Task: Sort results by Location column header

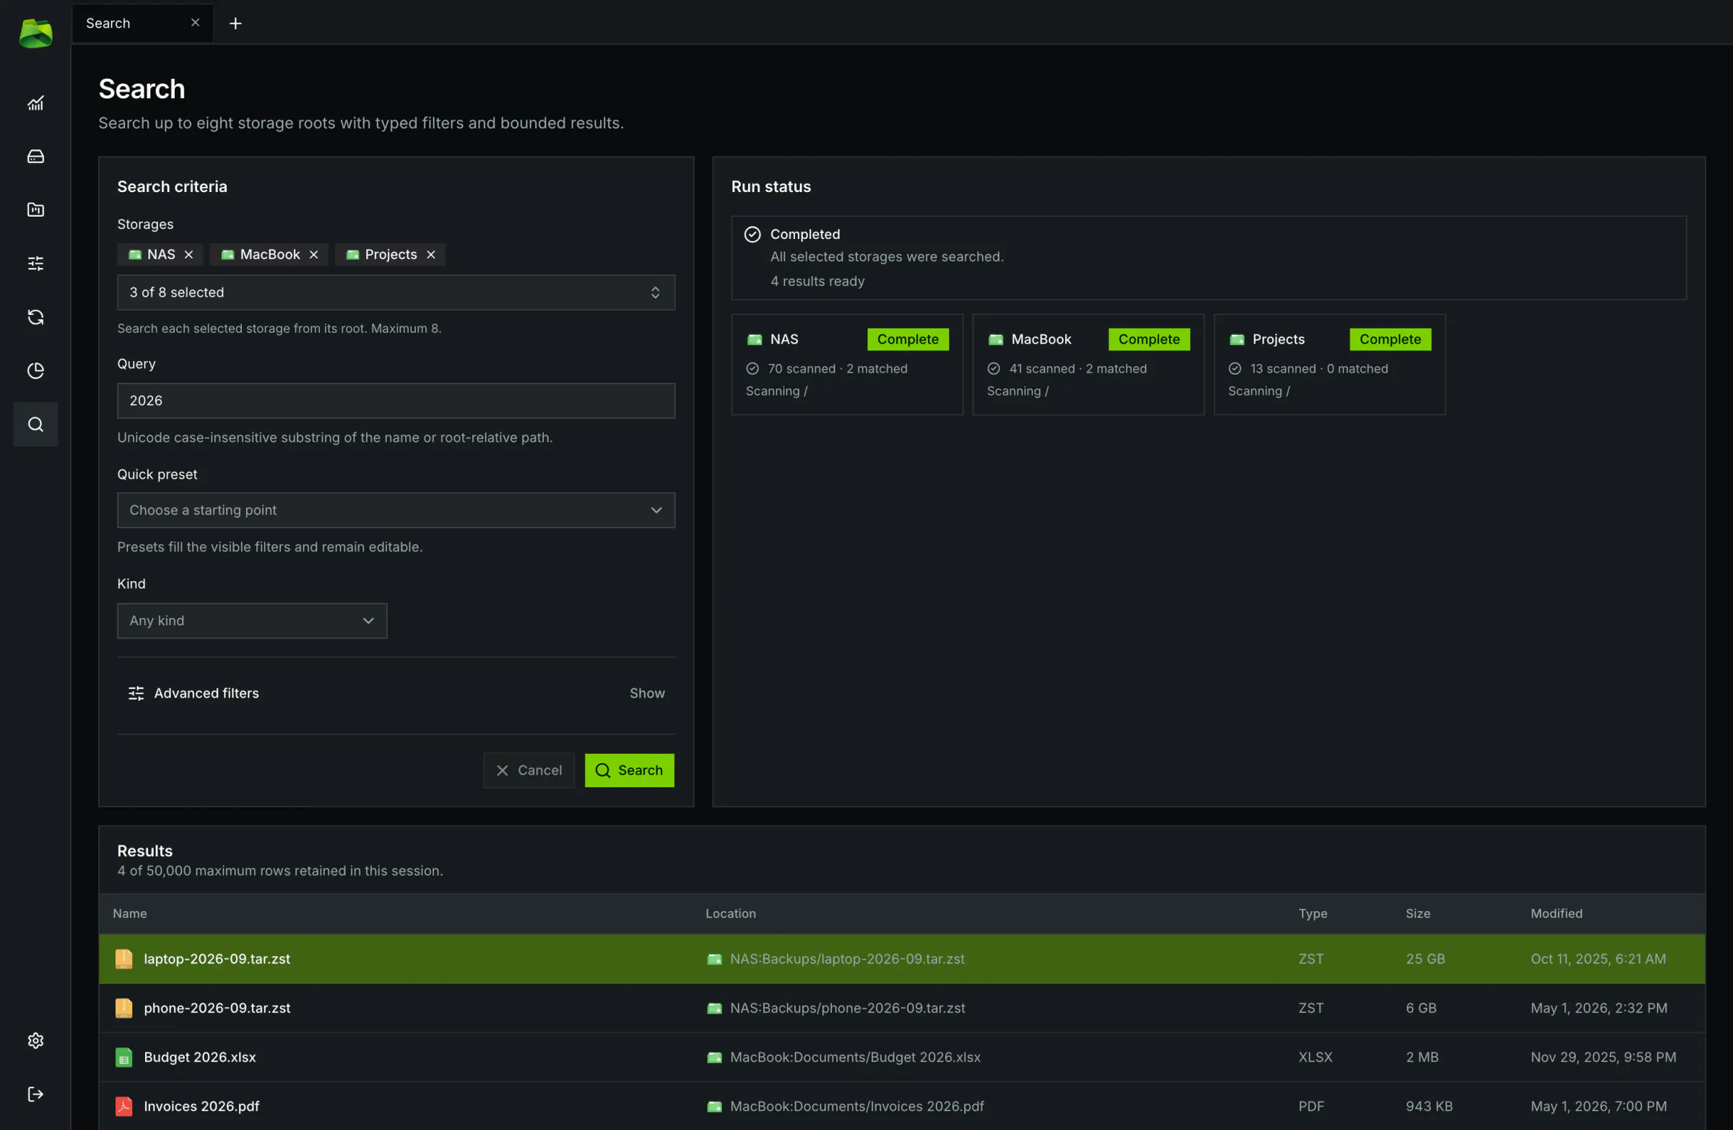Action: 730,914
